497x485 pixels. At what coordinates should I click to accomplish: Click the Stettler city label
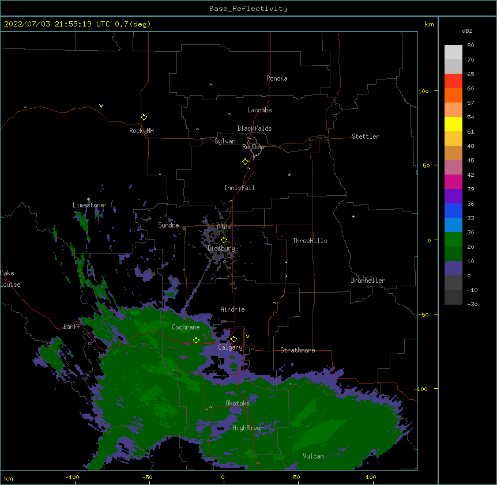[365, 137]
